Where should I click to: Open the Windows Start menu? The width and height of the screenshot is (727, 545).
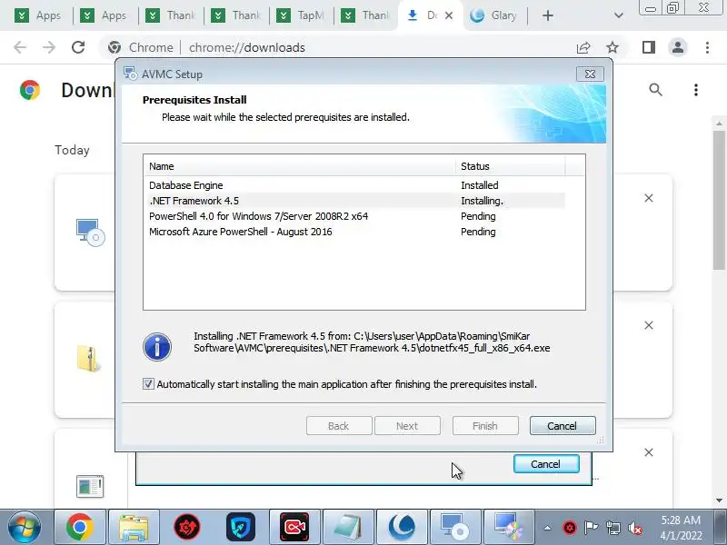[25, 527]
